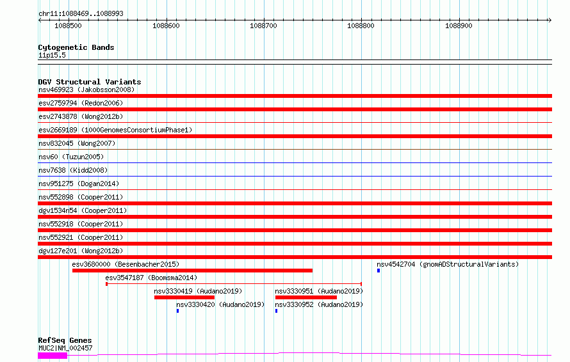The height and width of the screenshot is (362, 570).
Task: Click the dgv127e201 (Wong2012b) variant label
Action: [x=80, y=251]
